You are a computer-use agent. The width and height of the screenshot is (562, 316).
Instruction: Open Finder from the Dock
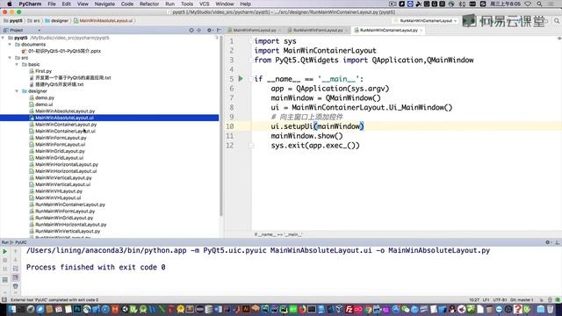[11, 309]
